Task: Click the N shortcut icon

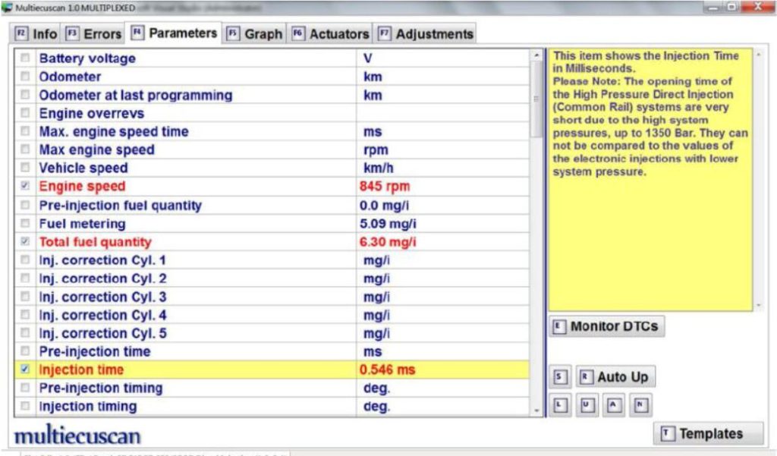Action: pyautogui.click(x=640, y=404)
